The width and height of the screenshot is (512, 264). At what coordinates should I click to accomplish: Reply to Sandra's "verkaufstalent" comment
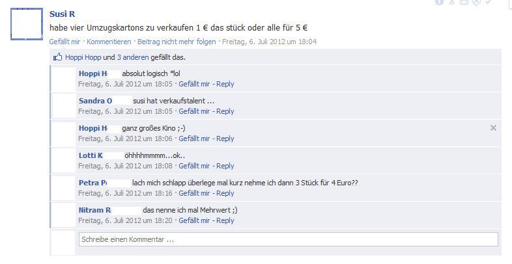click(225, 111)
